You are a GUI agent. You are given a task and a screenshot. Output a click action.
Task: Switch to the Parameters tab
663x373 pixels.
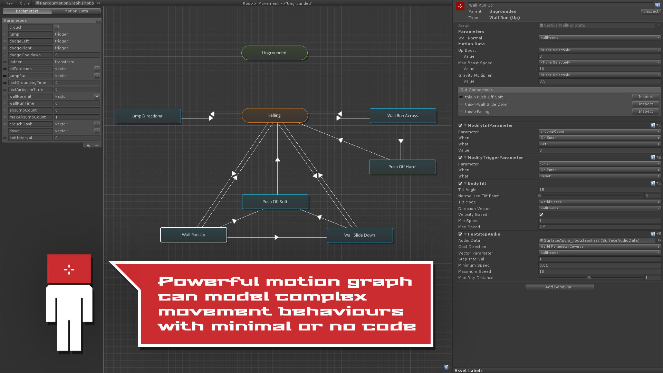(x=27, y=11)
